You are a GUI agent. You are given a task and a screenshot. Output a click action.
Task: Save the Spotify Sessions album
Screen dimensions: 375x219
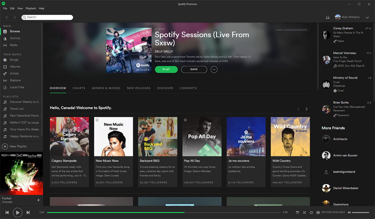194,69
